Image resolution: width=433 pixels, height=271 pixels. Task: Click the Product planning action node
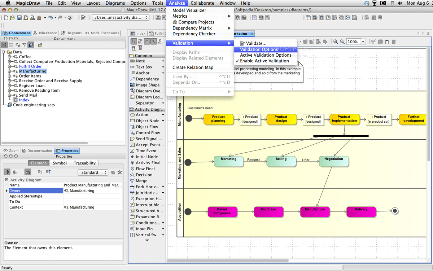point(218,119)
